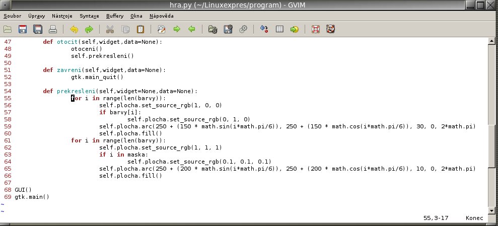Save the current file with the floppy icon

[x=23, y=30]
